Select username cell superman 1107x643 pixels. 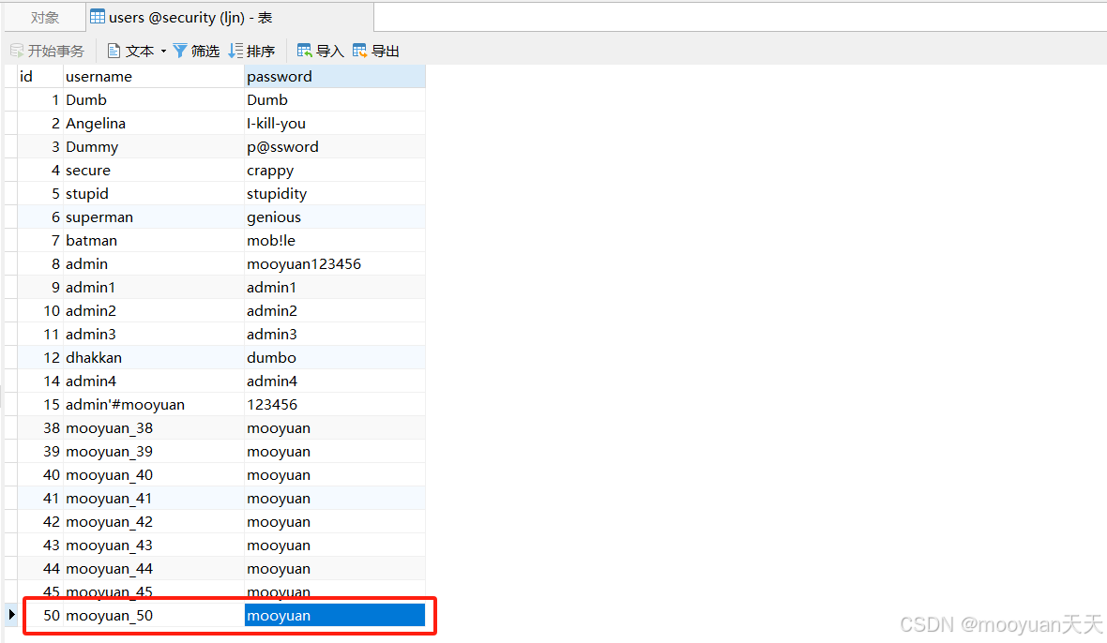pos(153,217)
